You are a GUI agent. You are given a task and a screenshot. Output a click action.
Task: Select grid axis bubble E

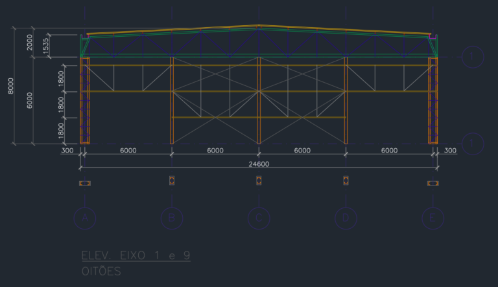[433, 218]
